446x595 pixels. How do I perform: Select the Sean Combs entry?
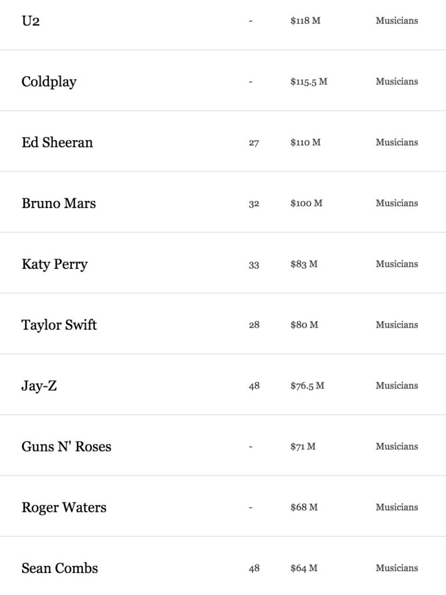click(60, 568)
